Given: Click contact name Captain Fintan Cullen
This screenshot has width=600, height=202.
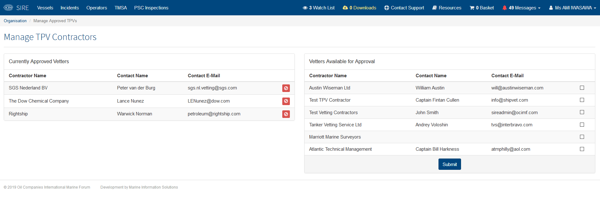Looking at the screenshot, I should coord(437,100).
